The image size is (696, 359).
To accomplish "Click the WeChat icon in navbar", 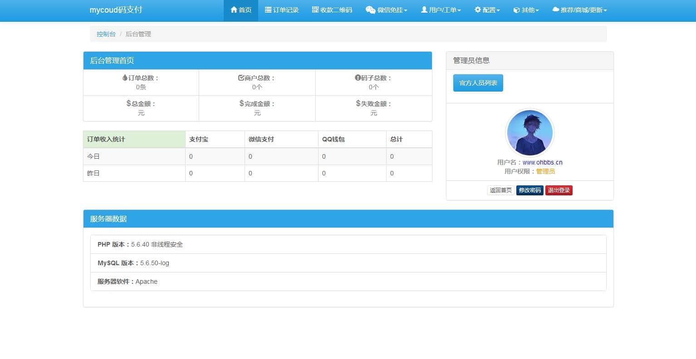I will (x=370, y=10).
